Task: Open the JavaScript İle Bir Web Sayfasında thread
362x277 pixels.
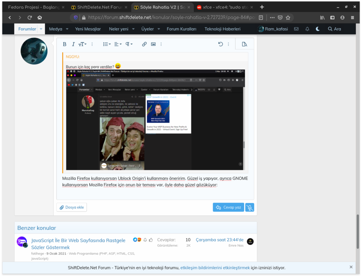Action: click(78, 244)
